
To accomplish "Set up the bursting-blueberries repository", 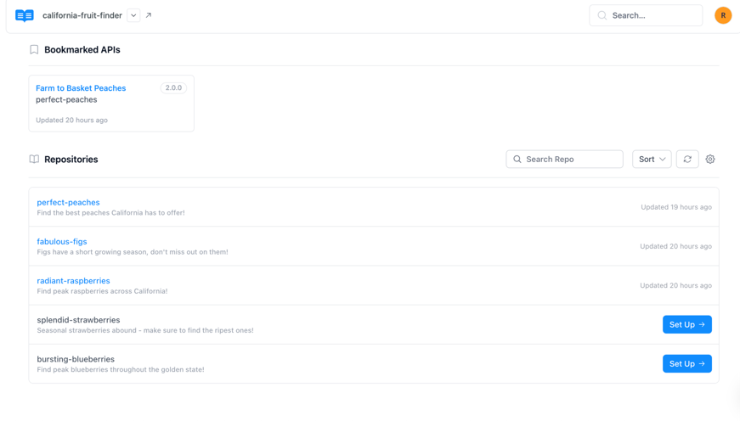I will point(686,363).
